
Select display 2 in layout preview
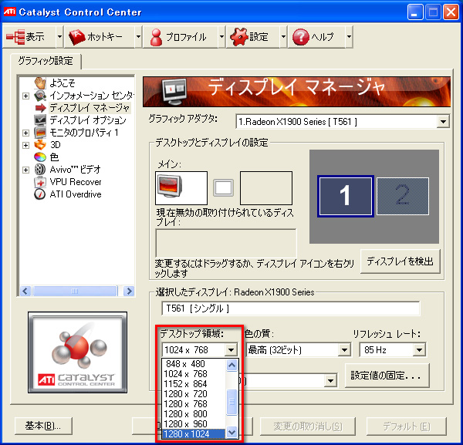click(x=403, y=196)
